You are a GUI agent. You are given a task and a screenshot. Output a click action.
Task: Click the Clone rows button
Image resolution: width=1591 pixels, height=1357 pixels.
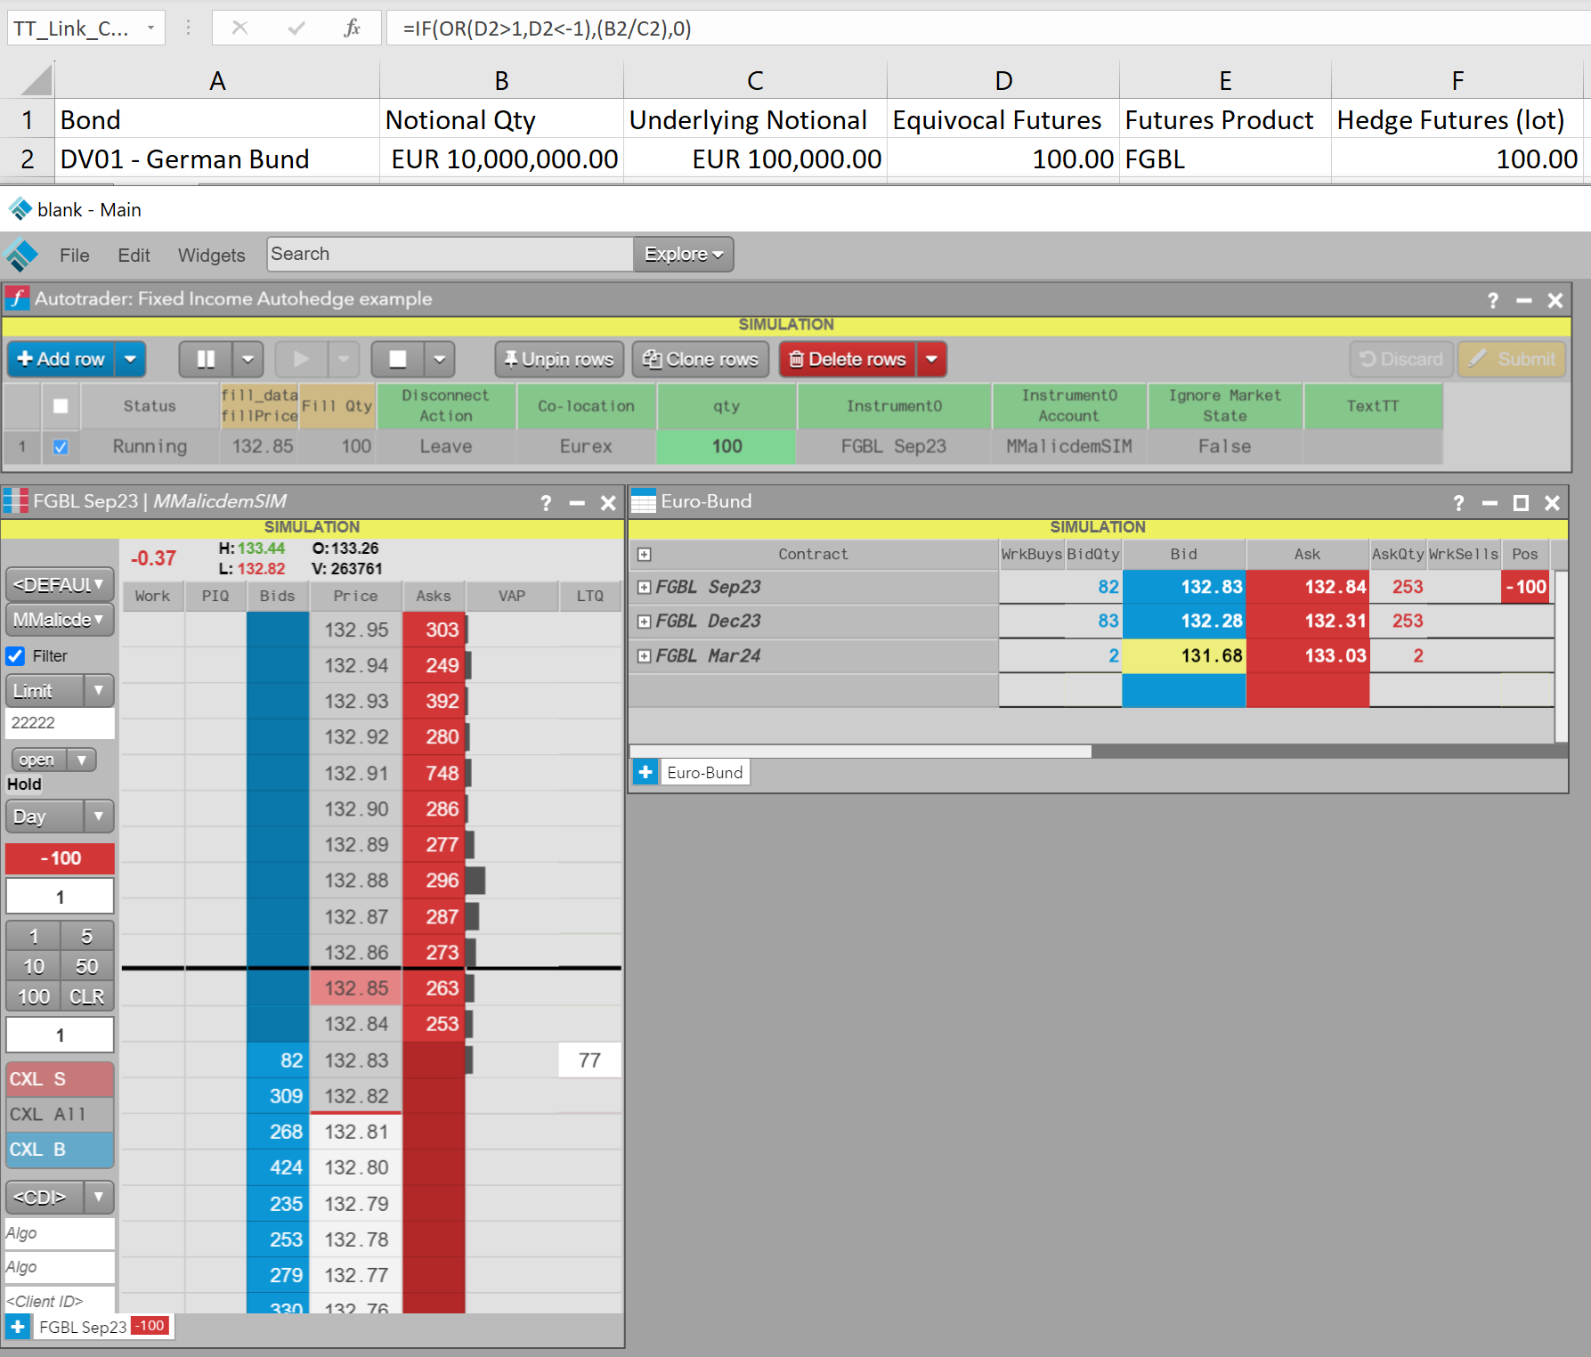(701, 360)
